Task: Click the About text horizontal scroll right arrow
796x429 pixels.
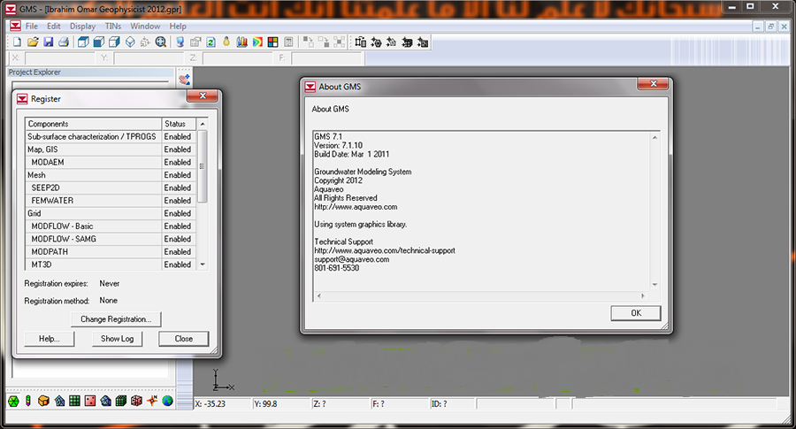Action: coord(643,295)
